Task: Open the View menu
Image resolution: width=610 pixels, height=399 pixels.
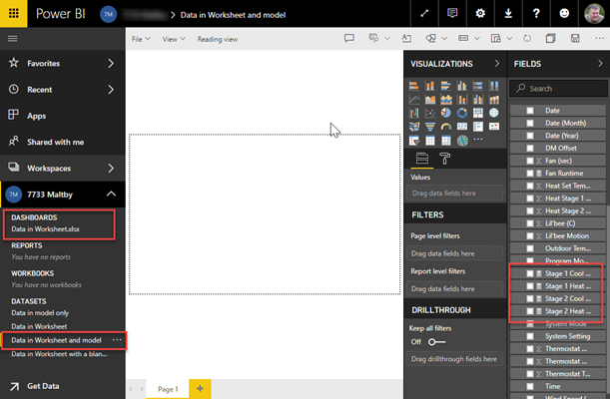Action: [174, 39]
